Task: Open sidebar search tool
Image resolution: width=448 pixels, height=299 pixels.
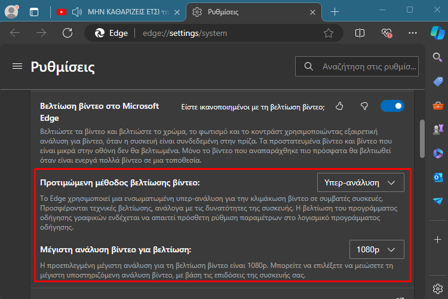Action: tap(437, 57)
